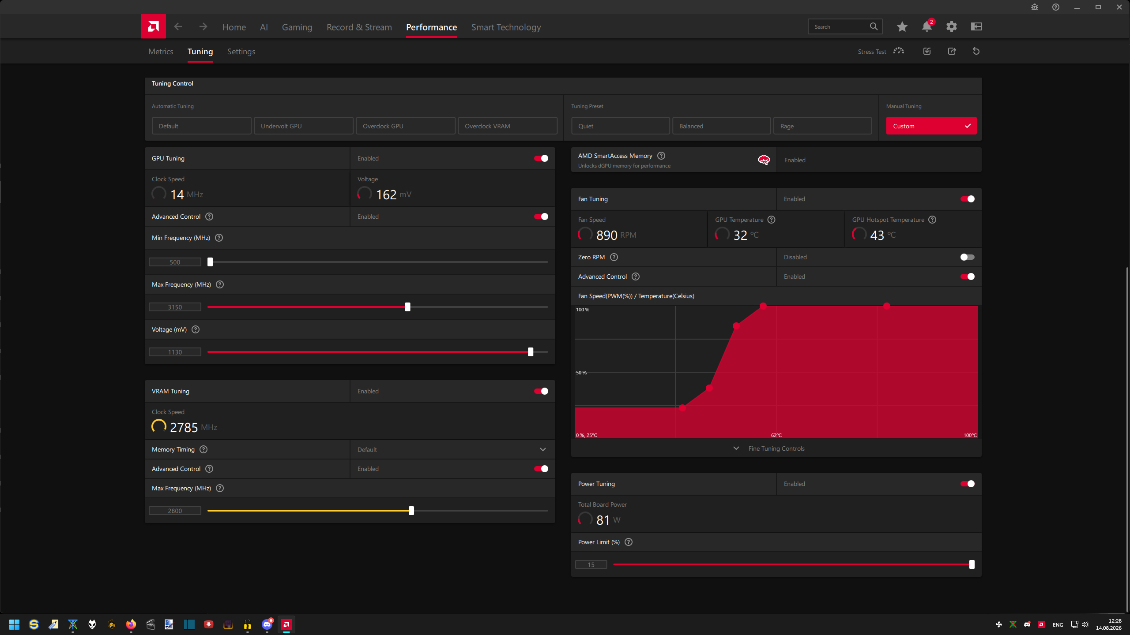Image resolution: width=1130 pixels, height=635 pixels.
Task: Show help for Memory Timing
Action: pyautogui.click(x=203, y=449)
